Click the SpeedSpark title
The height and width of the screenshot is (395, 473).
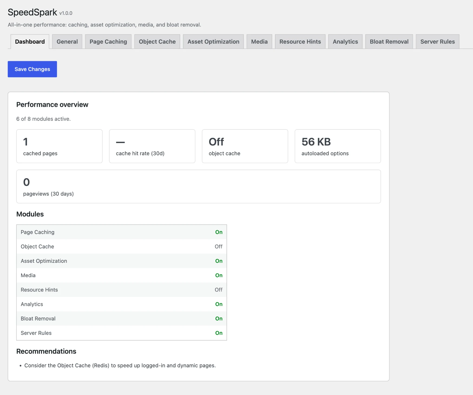[32, 12]
